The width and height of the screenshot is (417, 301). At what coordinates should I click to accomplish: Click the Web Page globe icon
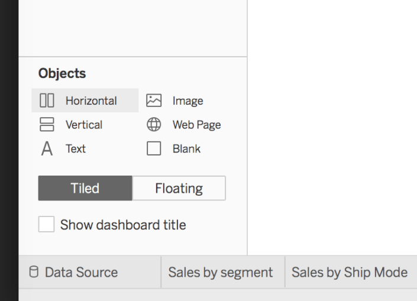coord(154,125)
